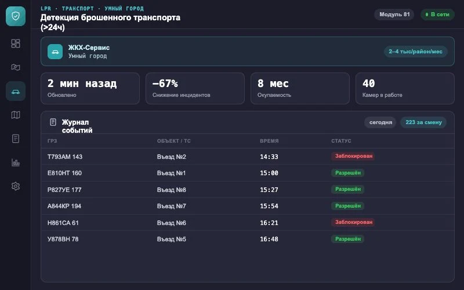
Task: Click Въезд №6 cell
Action: click(171, 223)
